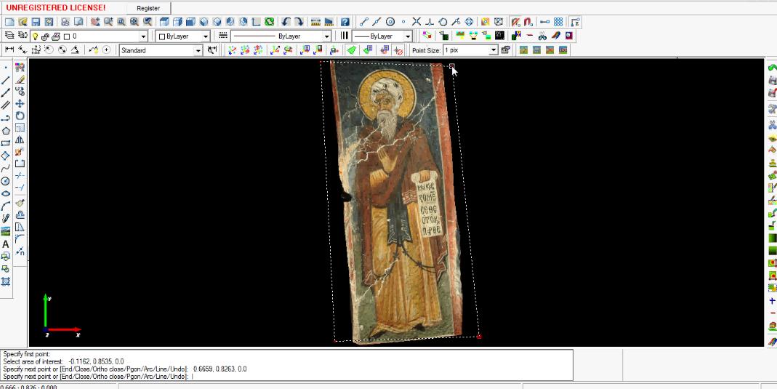Image resolution: width=777 pixels, height=389 pixels.
Task: Enable tangent snap icon
Action: (x=443, y=22)
